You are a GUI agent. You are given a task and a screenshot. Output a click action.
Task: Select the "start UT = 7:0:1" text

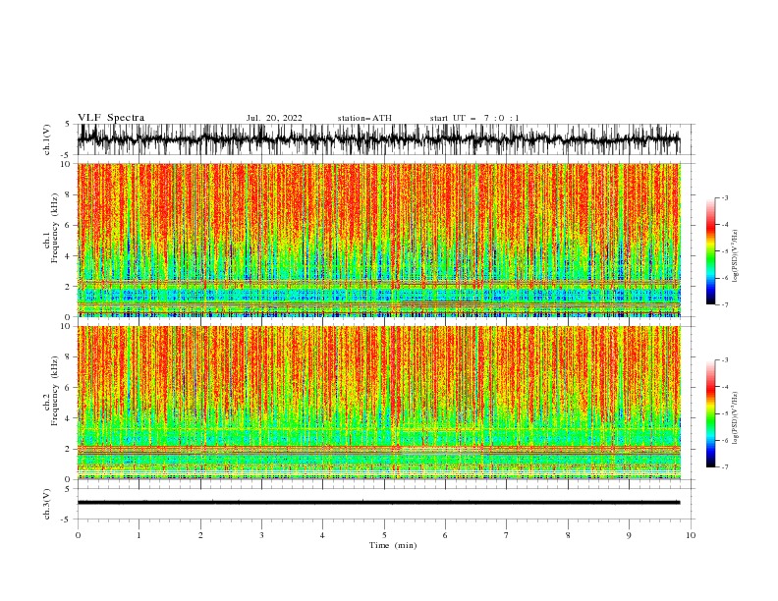[x=474, y=118]
